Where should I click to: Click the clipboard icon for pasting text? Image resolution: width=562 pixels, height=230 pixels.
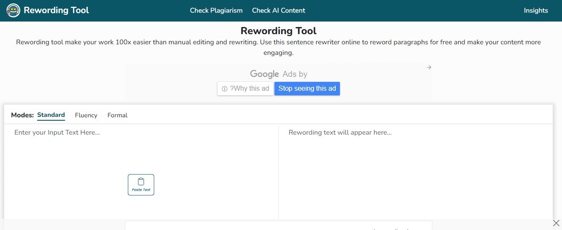coord(141,181)
